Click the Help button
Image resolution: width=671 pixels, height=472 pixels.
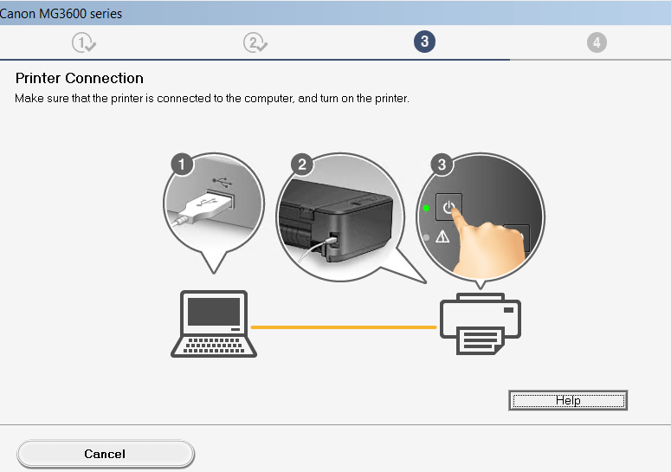[x=568, y=400]
